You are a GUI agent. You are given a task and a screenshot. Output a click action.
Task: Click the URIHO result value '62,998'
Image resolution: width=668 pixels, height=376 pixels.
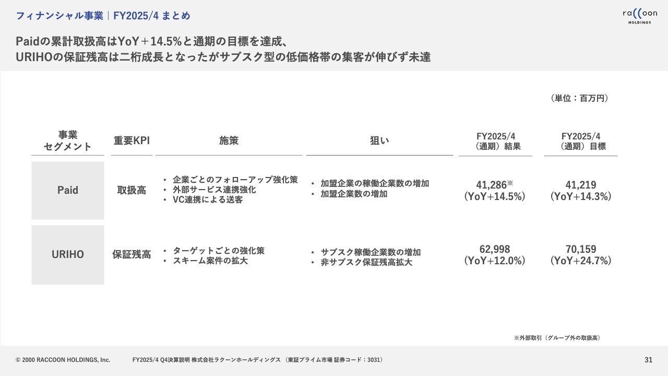(x=495, y=249)
